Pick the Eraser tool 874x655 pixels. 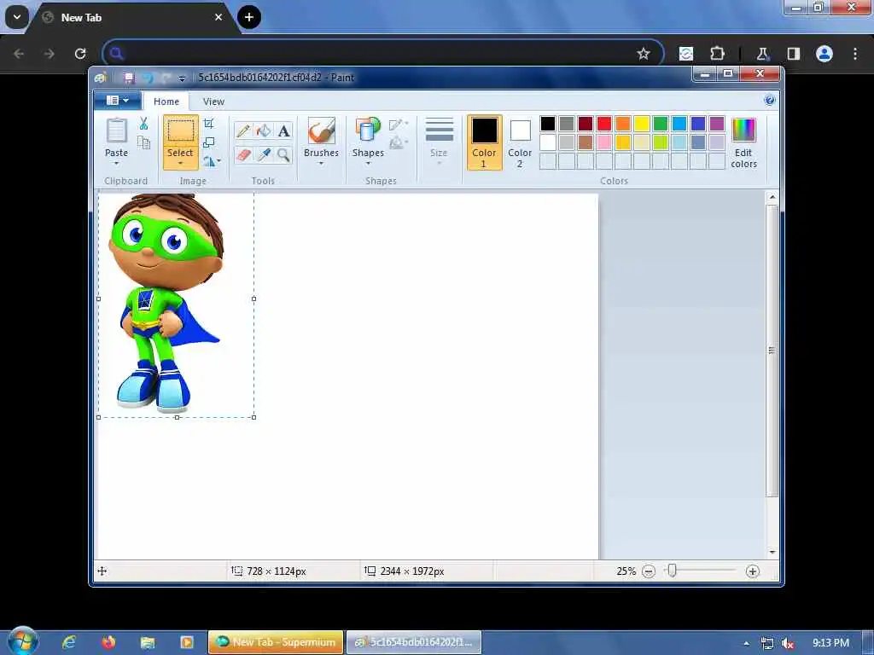pos(243,154)
